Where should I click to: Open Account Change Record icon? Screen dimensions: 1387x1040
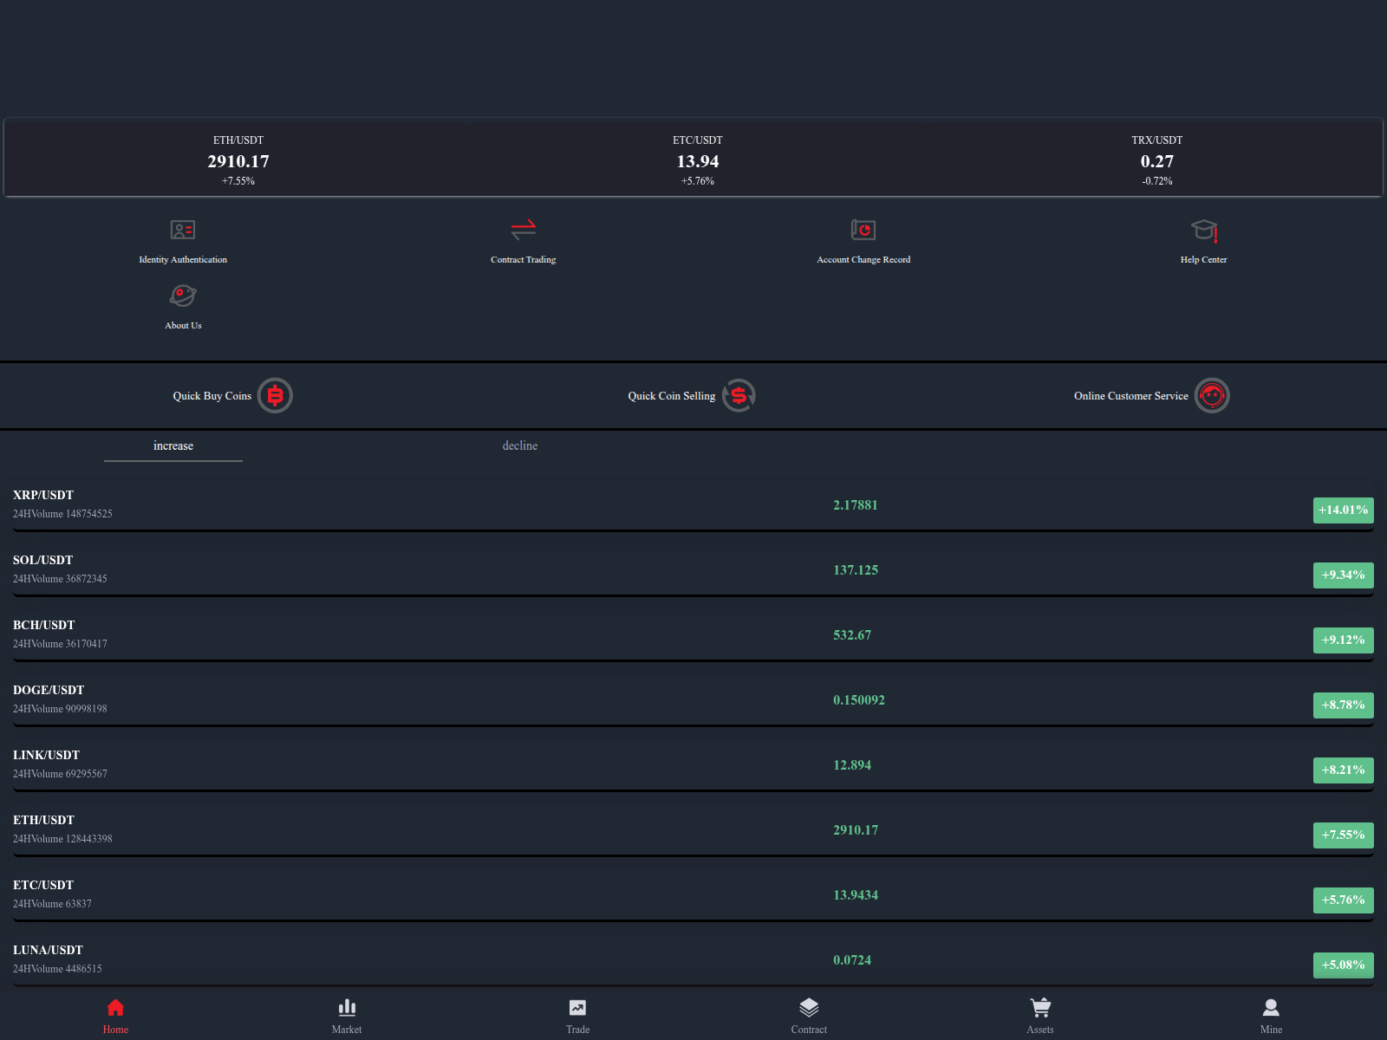pyautogui.click(x=863, y=230)
